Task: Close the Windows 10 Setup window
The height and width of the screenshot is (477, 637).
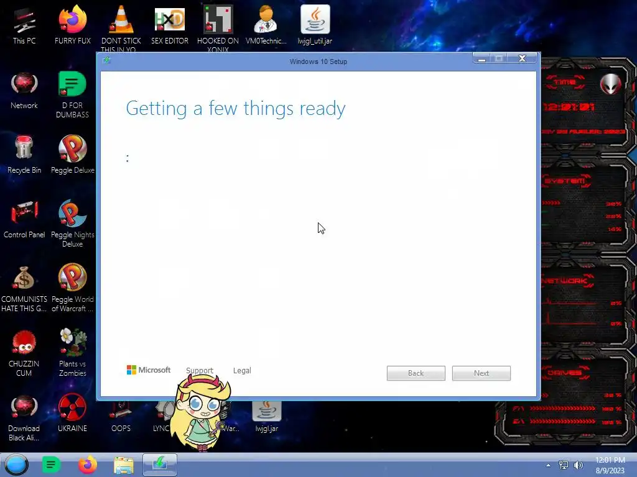Action: pyautogui.click(x=523, y=59)
